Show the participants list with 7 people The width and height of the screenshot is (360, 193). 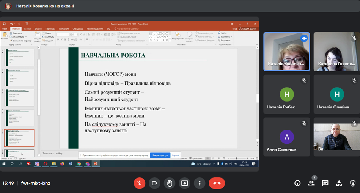point(311,183)
